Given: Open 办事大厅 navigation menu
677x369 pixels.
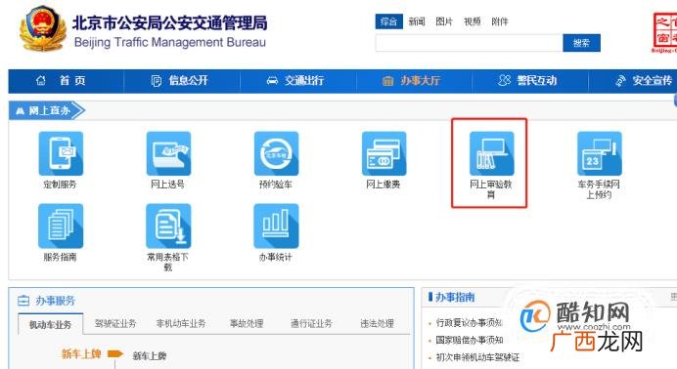Looking at the screenshot, I should coord(420,80).
